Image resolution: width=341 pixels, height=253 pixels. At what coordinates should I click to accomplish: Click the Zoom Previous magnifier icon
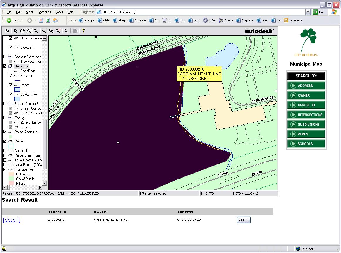(x=44, y=31)
